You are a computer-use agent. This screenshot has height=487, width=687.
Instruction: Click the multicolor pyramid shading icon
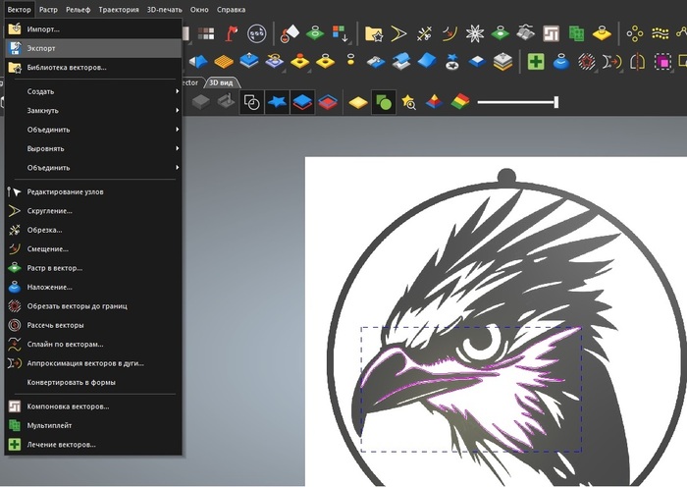[x=434, y=102]
